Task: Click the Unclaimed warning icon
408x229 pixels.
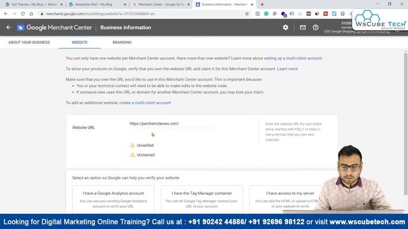Action: 133,155
